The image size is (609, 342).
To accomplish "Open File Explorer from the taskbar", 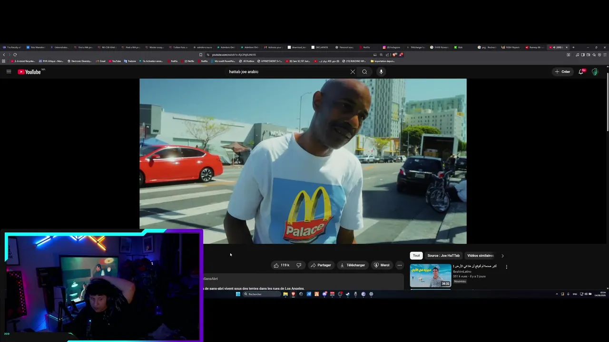I will point(285,294).
